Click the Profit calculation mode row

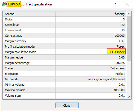tap(65, 47)
